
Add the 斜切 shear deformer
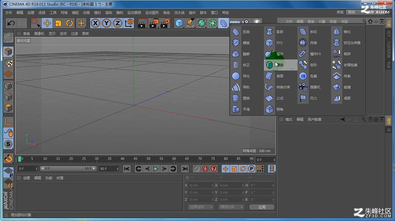click(x=309, y=32)
